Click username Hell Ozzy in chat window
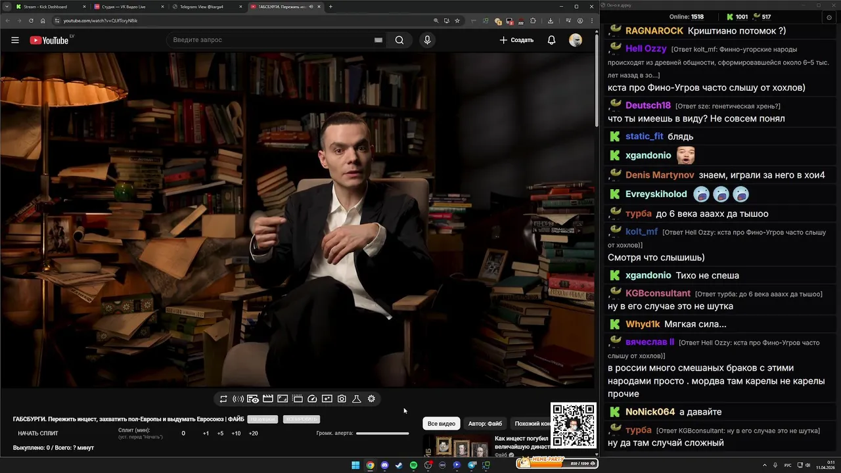This screenshot has height=473, width=841. click(646, 49)
